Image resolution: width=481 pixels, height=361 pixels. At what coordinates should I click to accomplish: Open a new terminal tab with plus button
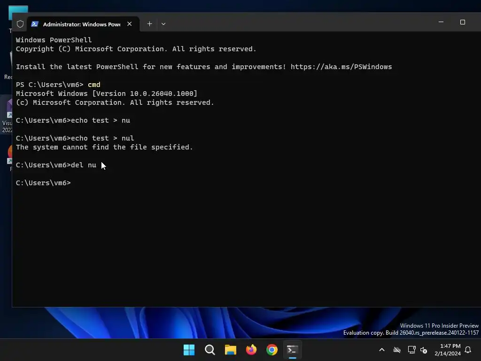click(149, 24)
